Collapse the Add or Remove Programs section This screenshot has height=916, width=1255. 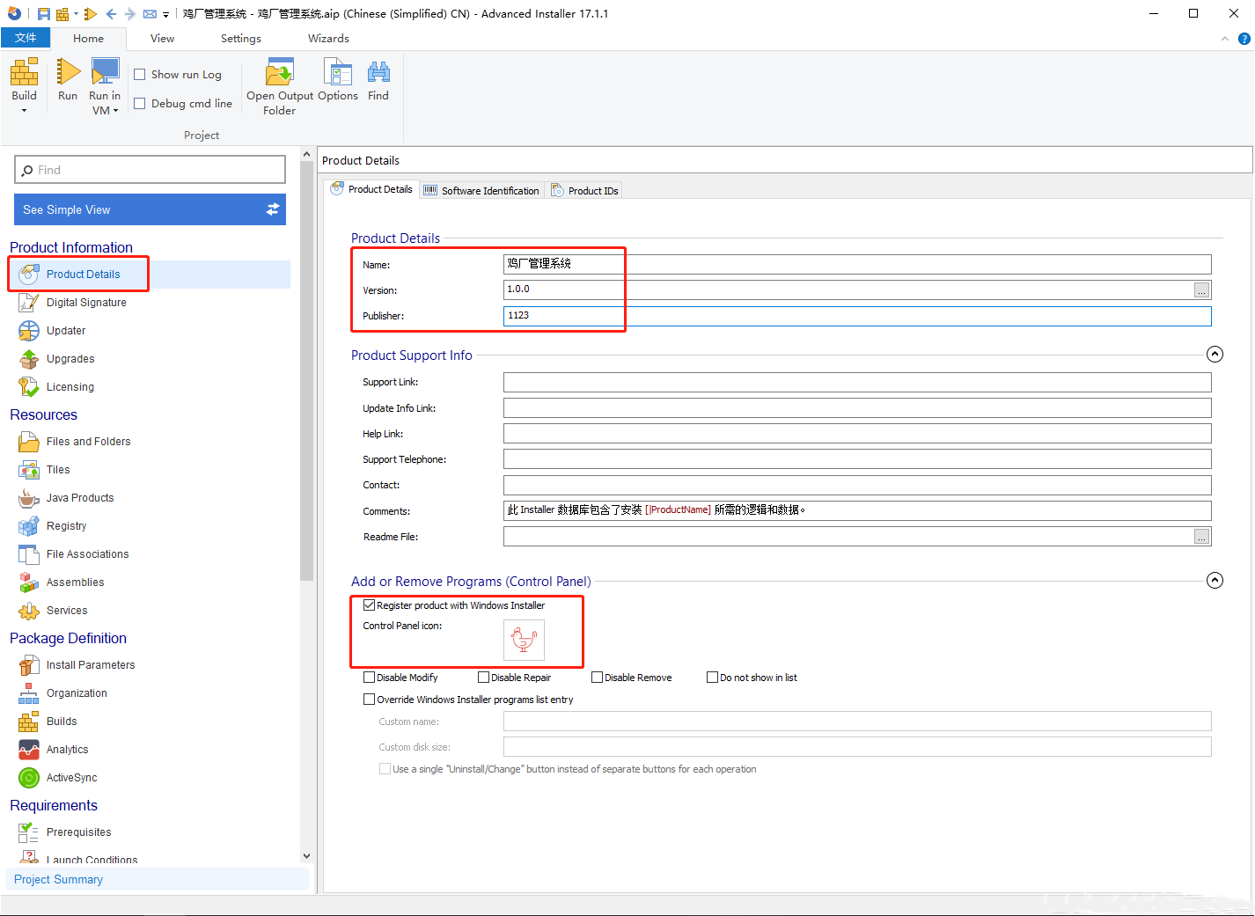[x=1215, y=581]
